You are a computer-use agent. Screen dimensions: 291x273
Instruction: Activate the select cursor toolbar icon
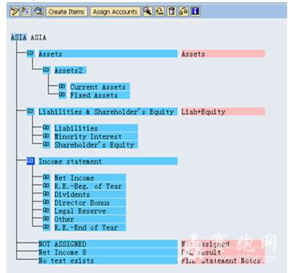(148, 12)
